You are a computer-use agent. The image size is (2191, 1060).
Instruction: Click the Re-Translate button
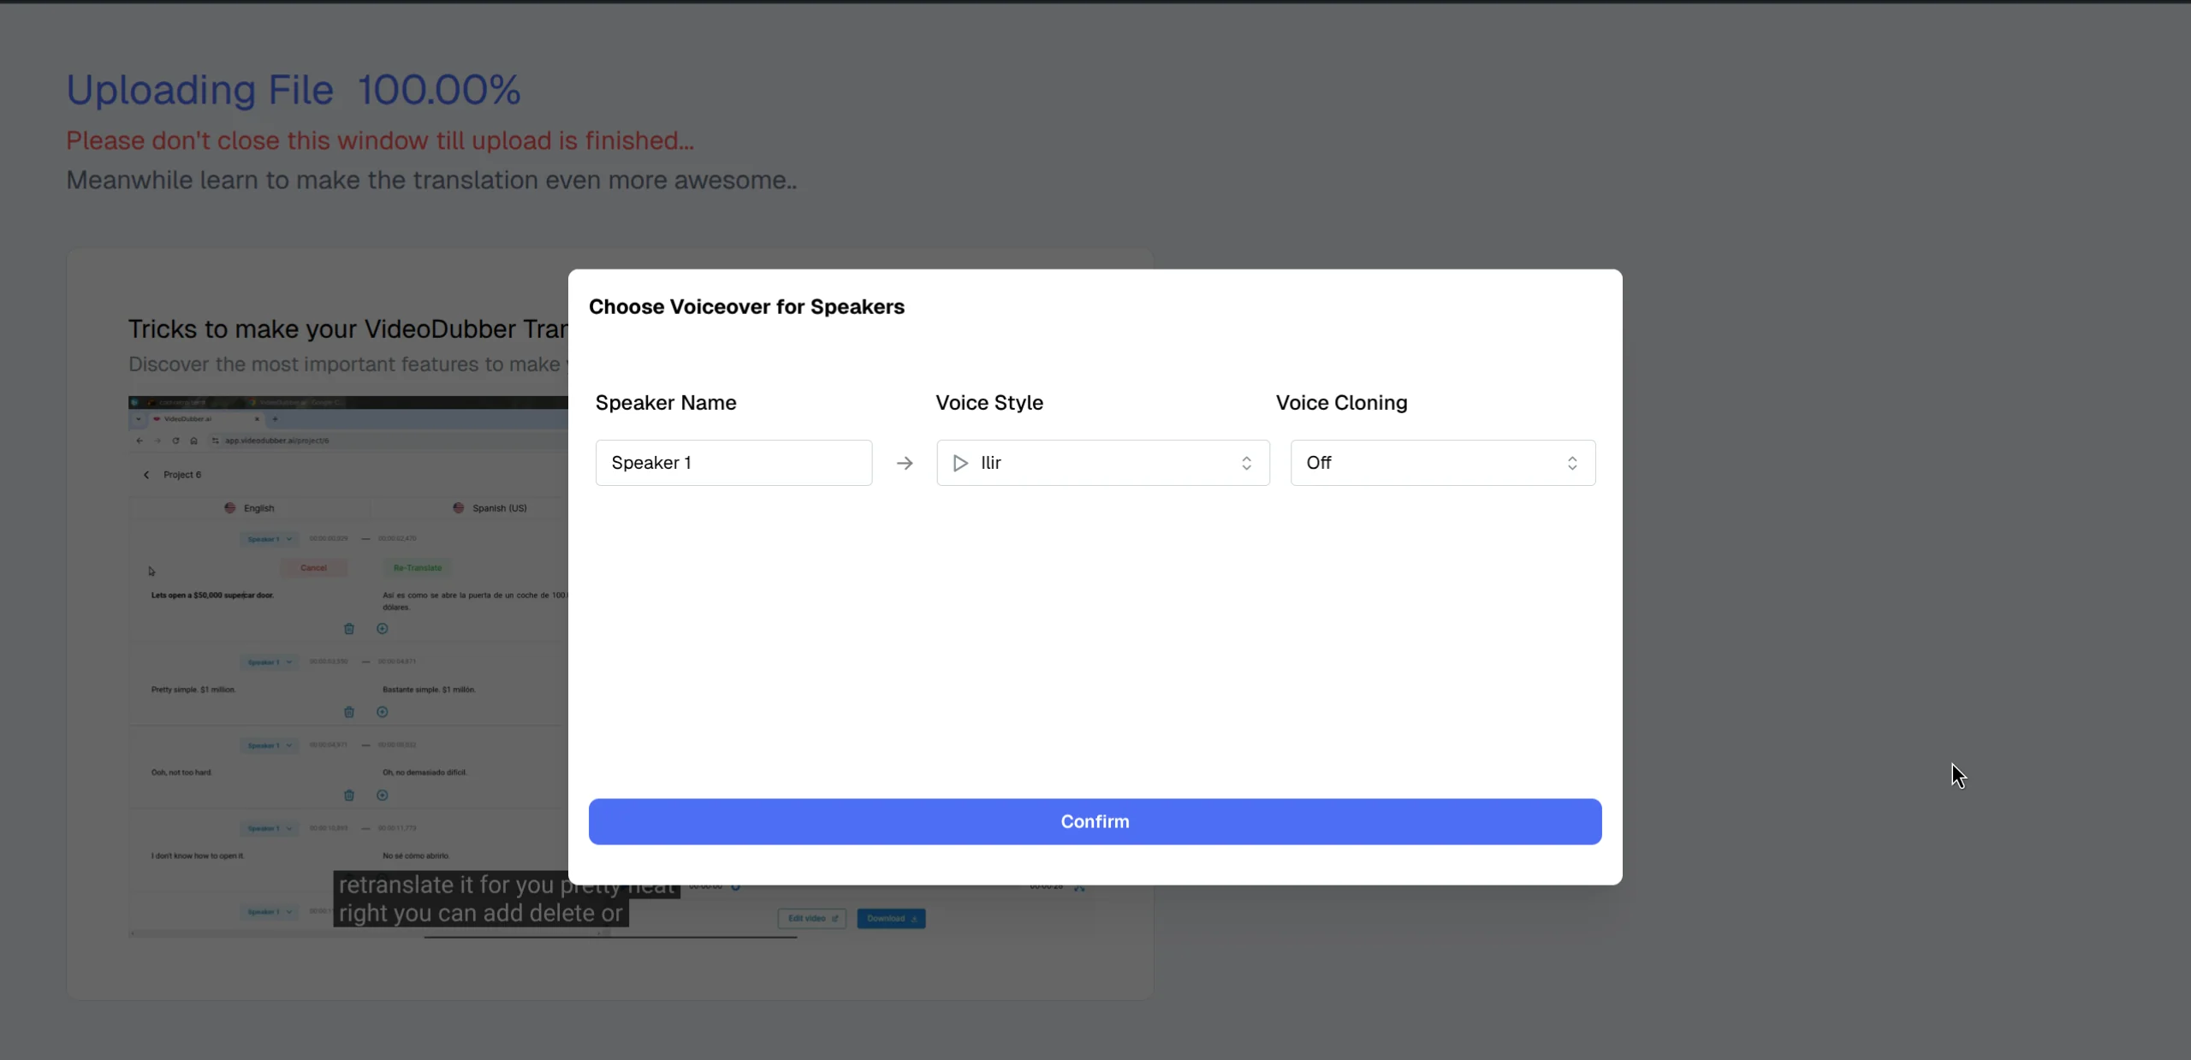coord(418,567)
